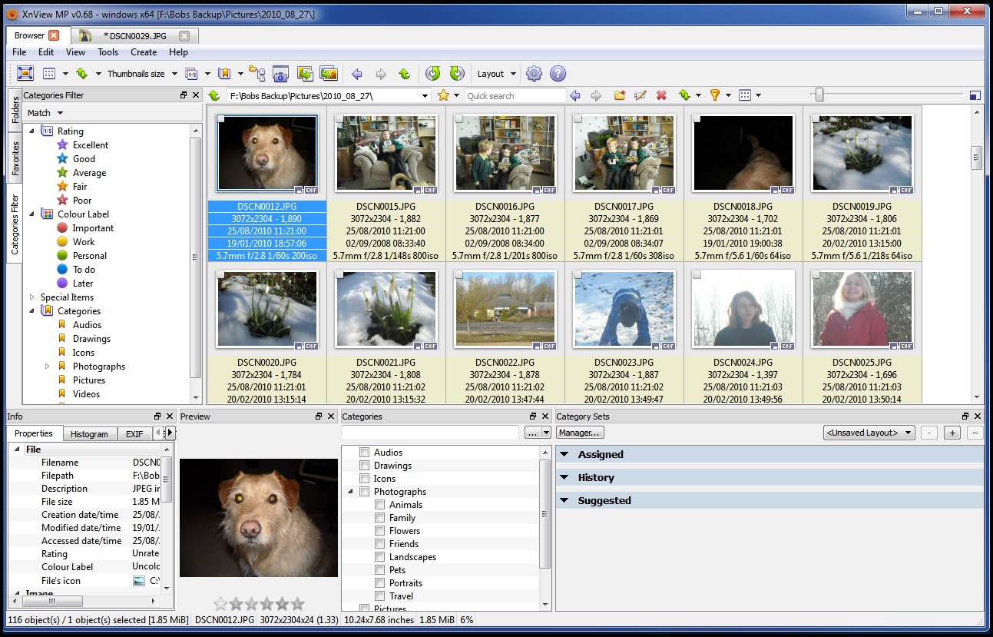Click the plus button in Category Sets
993x637 pixels.
952,433
